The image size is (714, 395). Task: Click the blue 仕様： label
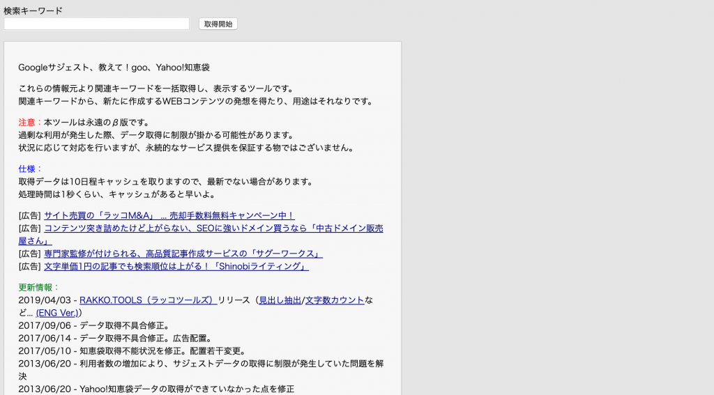(31, 169)
